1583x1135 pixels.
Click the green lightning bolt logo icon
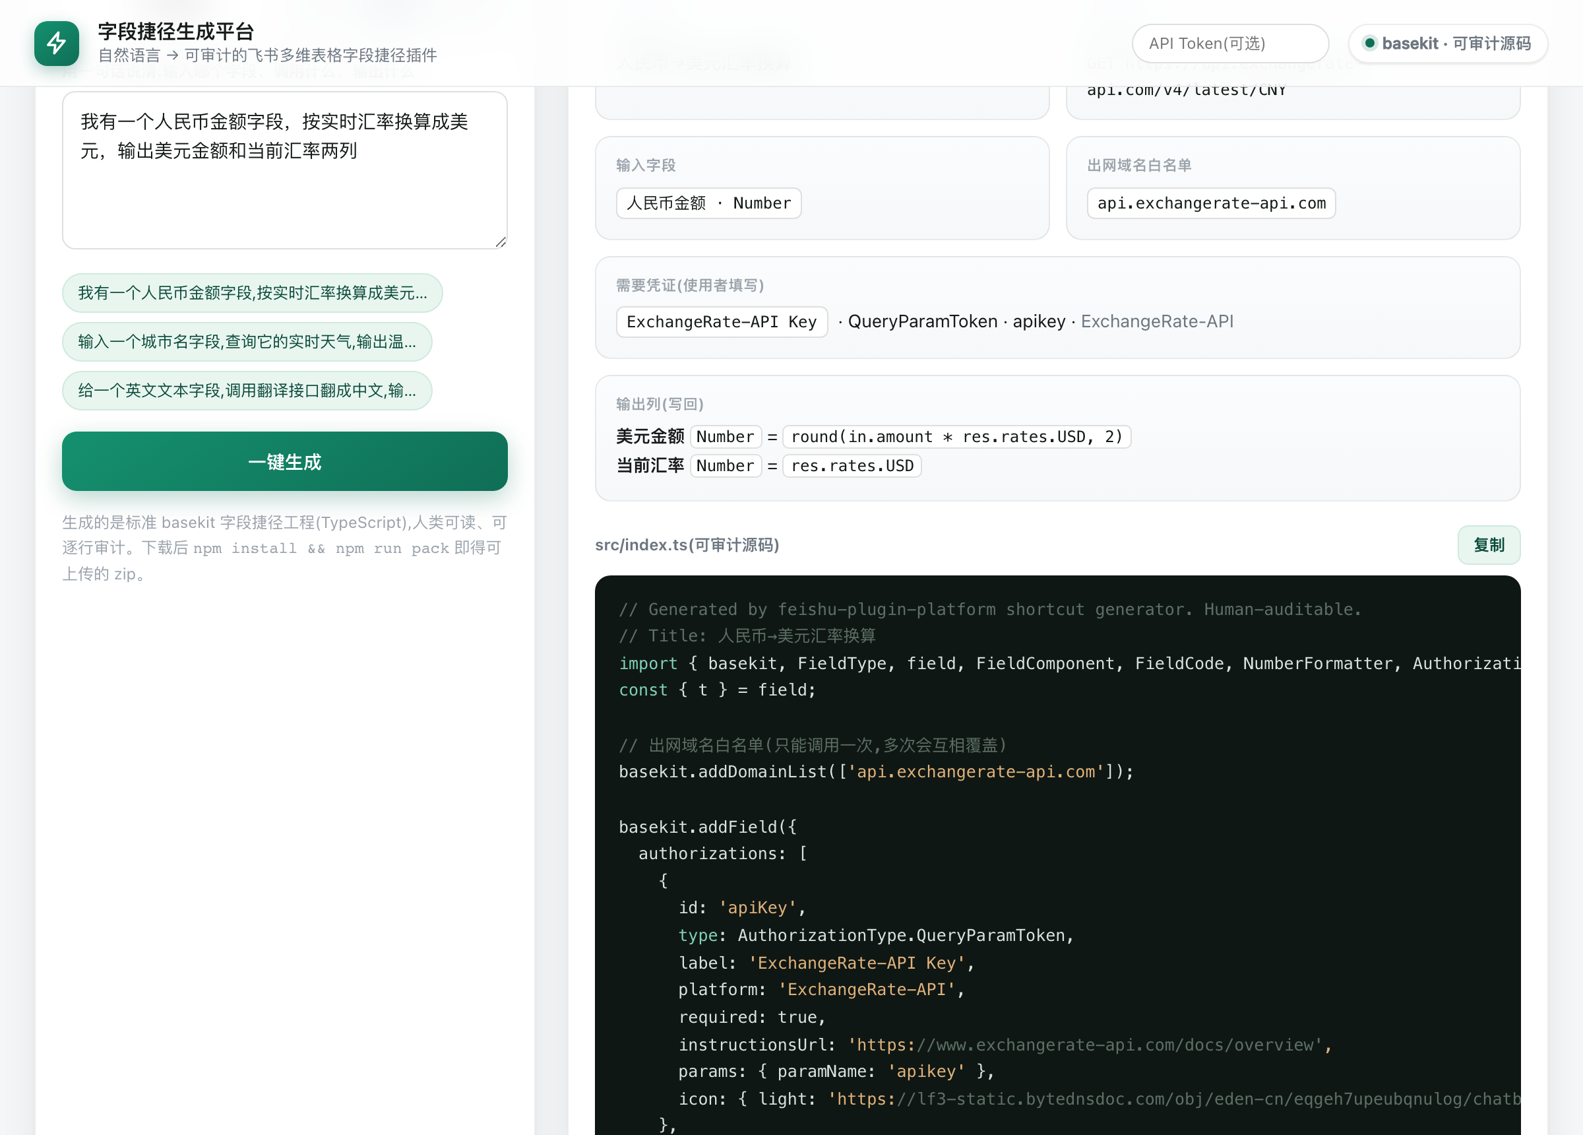pos(57,44)
